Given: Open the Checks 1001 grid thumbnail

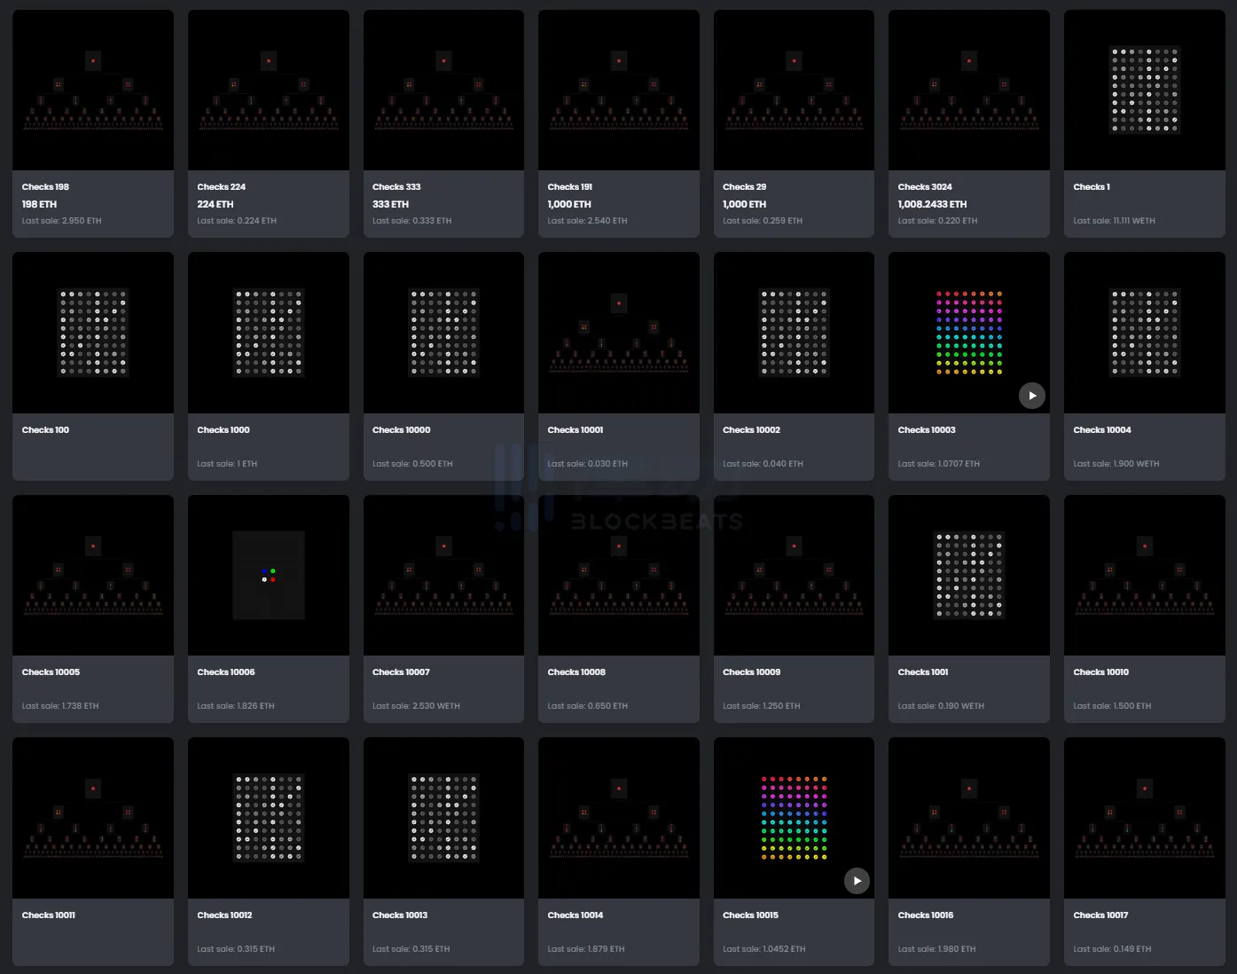Looking at the screenshot, I should 968,575.
